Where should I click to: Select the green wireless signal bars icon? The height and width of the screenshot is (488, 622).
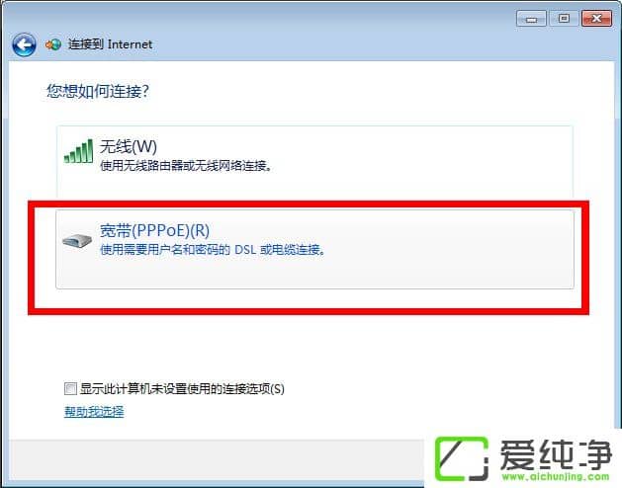pos(78,151)
